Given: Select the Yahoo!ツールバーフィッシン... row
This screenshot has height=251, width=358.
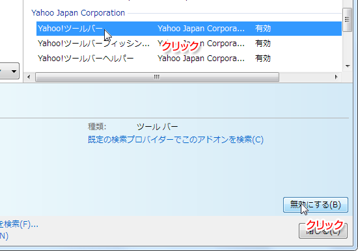Looking at the screenshot, I should tap(189, 44).
